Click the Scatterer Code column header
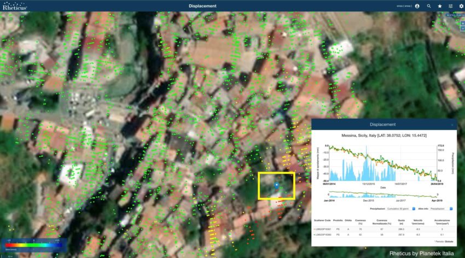Image resolution: width=465 pixels, height=258 pixels. tap(321, 221)
